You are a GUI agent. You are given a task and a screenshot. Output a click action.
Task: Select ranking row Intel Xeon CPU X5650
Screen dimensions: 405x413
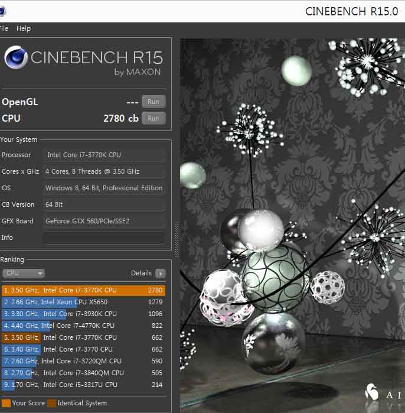83,302
